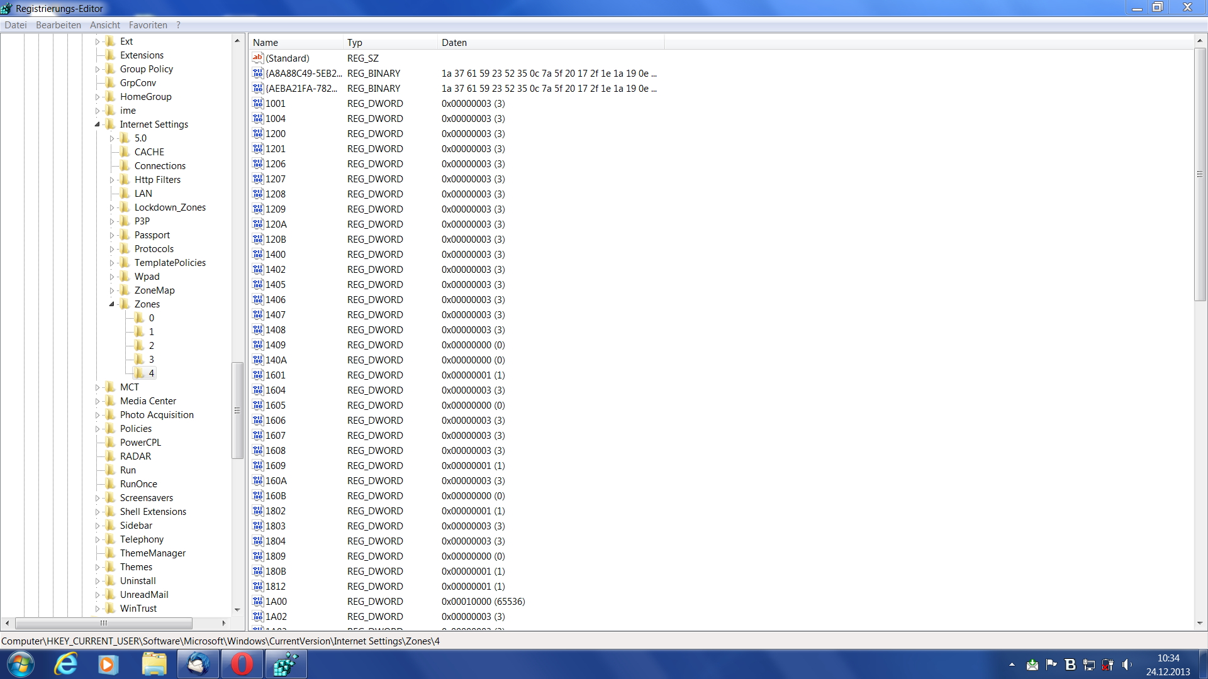Click the Zones 0 folder icon
The width and height of the screenshot is (1208, 679).
coord(140,317)
